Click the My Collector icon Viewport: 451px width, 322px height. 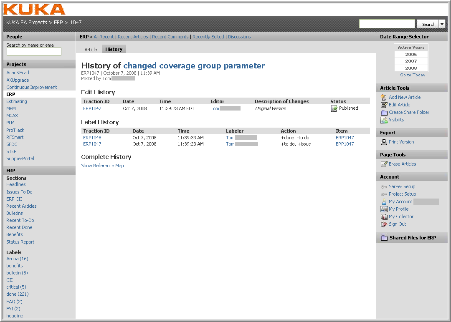point(384,217)
